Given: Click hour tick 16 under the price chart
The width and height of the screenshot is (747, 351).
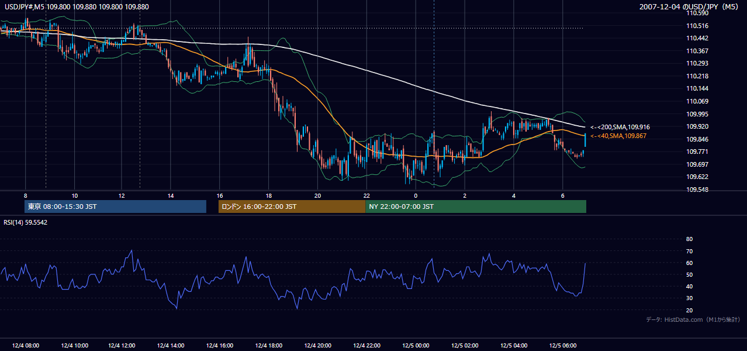Looking at the screenshot, I should pyautogui.click(x=220, y=195).
